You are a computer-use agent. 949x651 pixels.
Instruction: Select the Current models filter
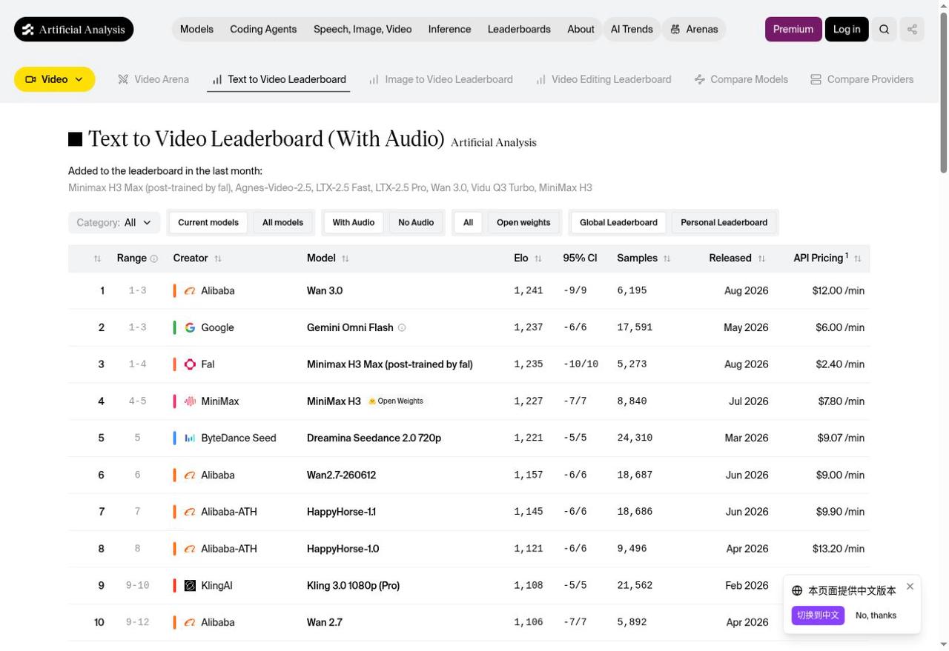coord(208,223)
